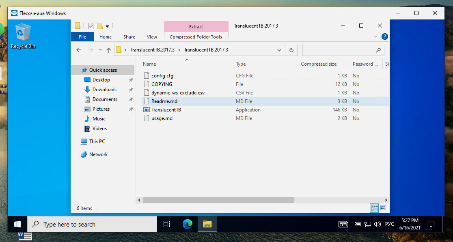Click the Forward arrow in Explorer
This screenshot has width=453, height=242.
tap(91, 50)
